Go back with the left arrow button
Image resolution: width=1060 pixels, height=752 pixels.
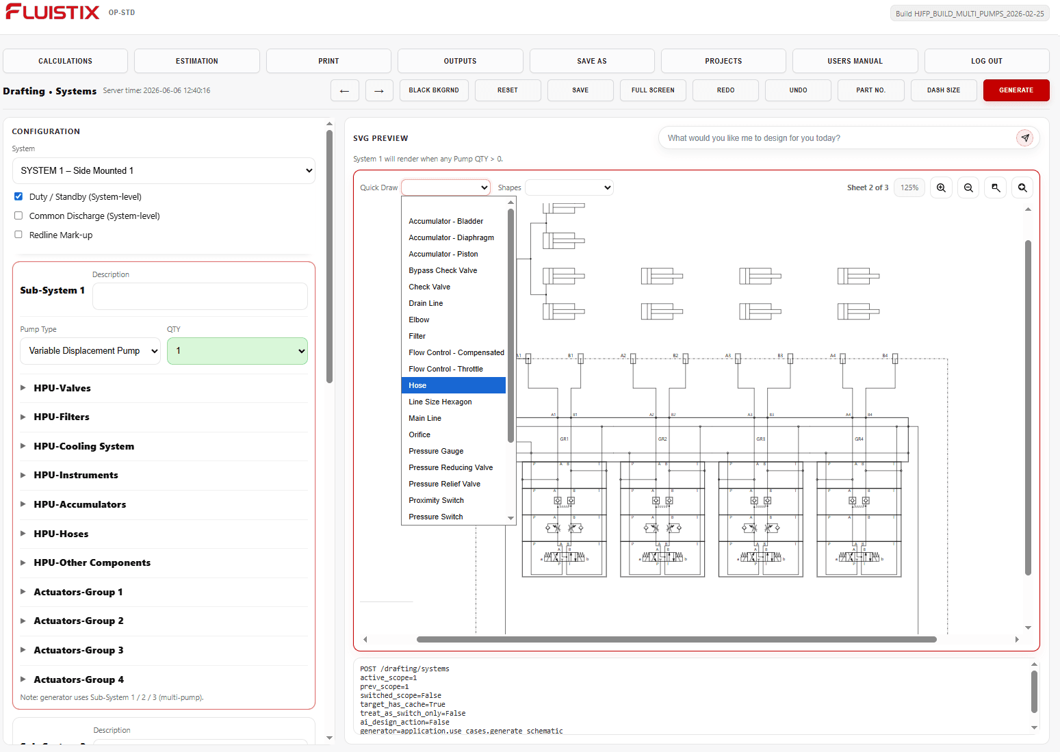click(345, 90)
